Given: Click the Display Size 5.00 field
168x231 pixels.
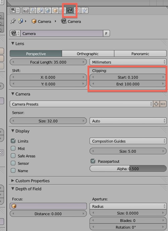Looking at the screenshot, I should (128, 151).
